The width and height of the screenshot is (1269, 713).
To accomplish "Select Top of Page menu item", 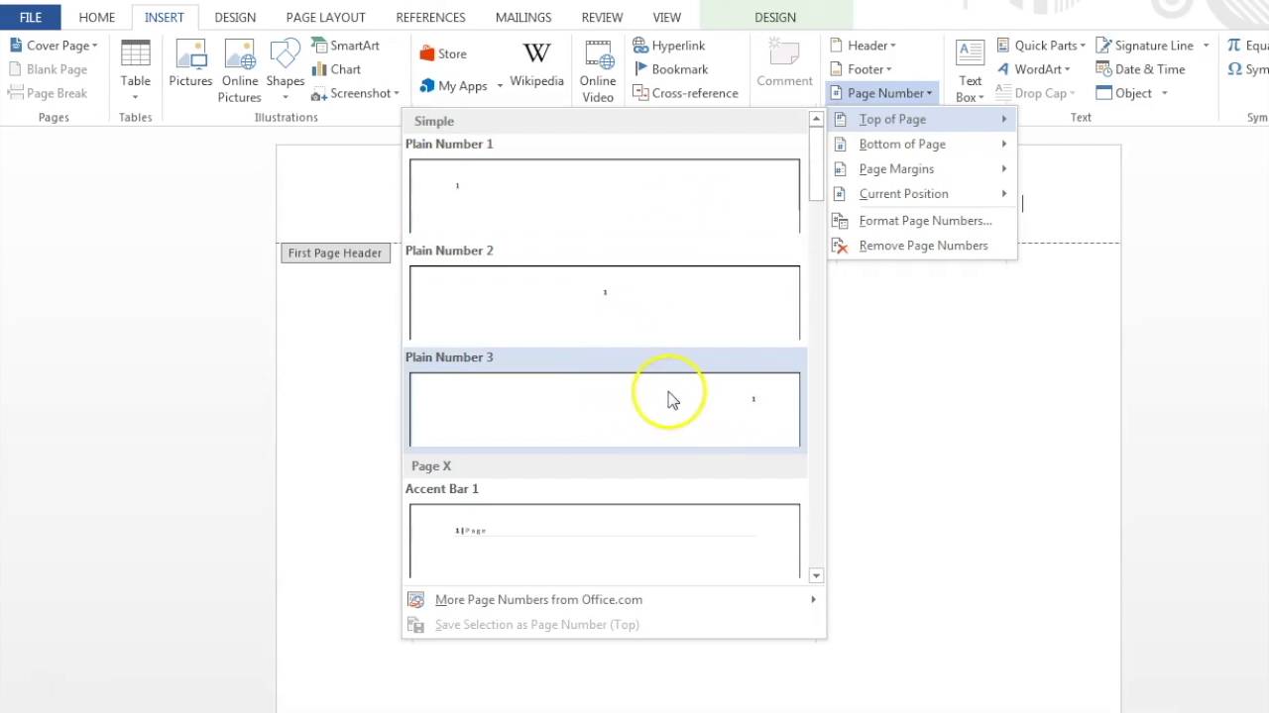I will (x=922, y=119).
